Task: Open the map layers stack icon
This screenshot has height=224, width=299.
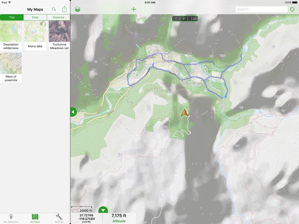Action: [77, 9]
